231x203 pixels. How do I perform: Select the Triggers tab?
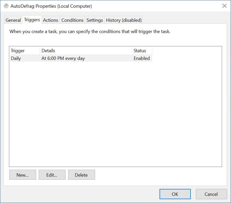(x=32, y=20)
